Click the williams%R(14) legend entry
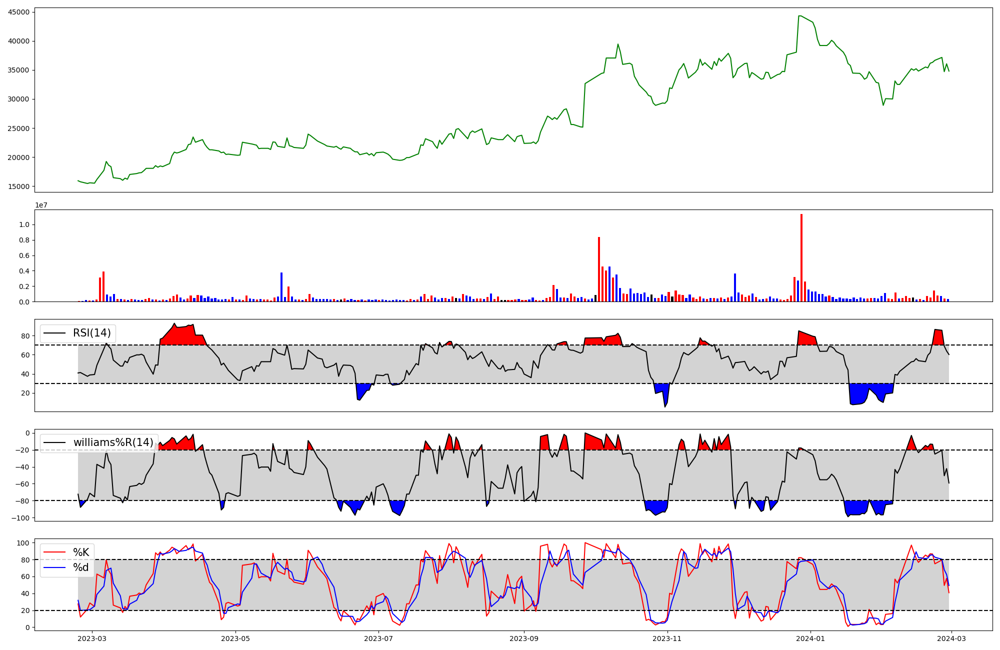 click(113, 442)
